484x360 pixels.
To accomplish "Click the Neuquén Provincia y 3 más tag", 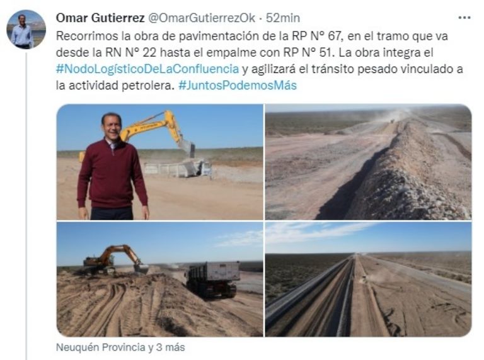I will (120, 347).
